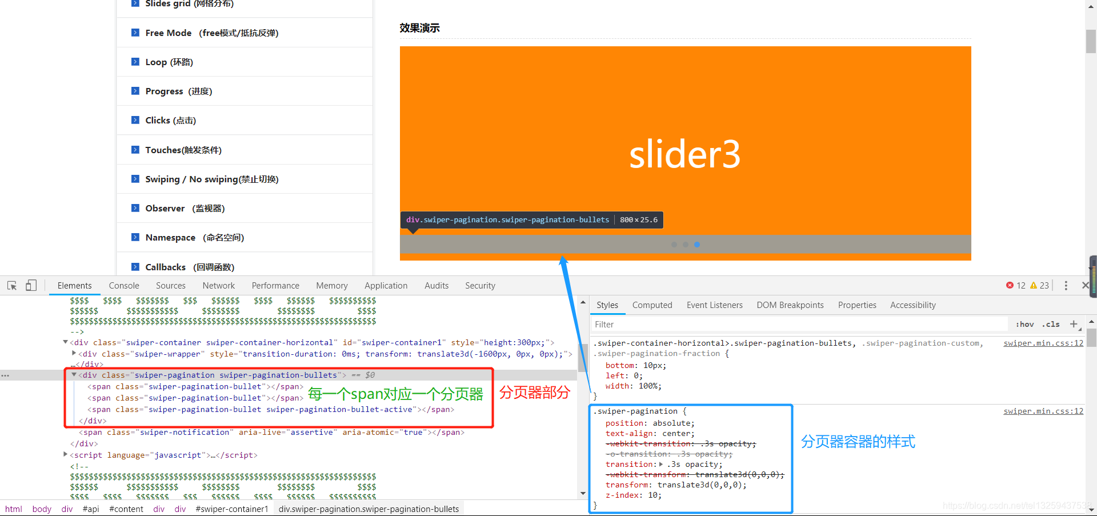Select body in the DOM breadcrumb

click(x=42, y=509)
